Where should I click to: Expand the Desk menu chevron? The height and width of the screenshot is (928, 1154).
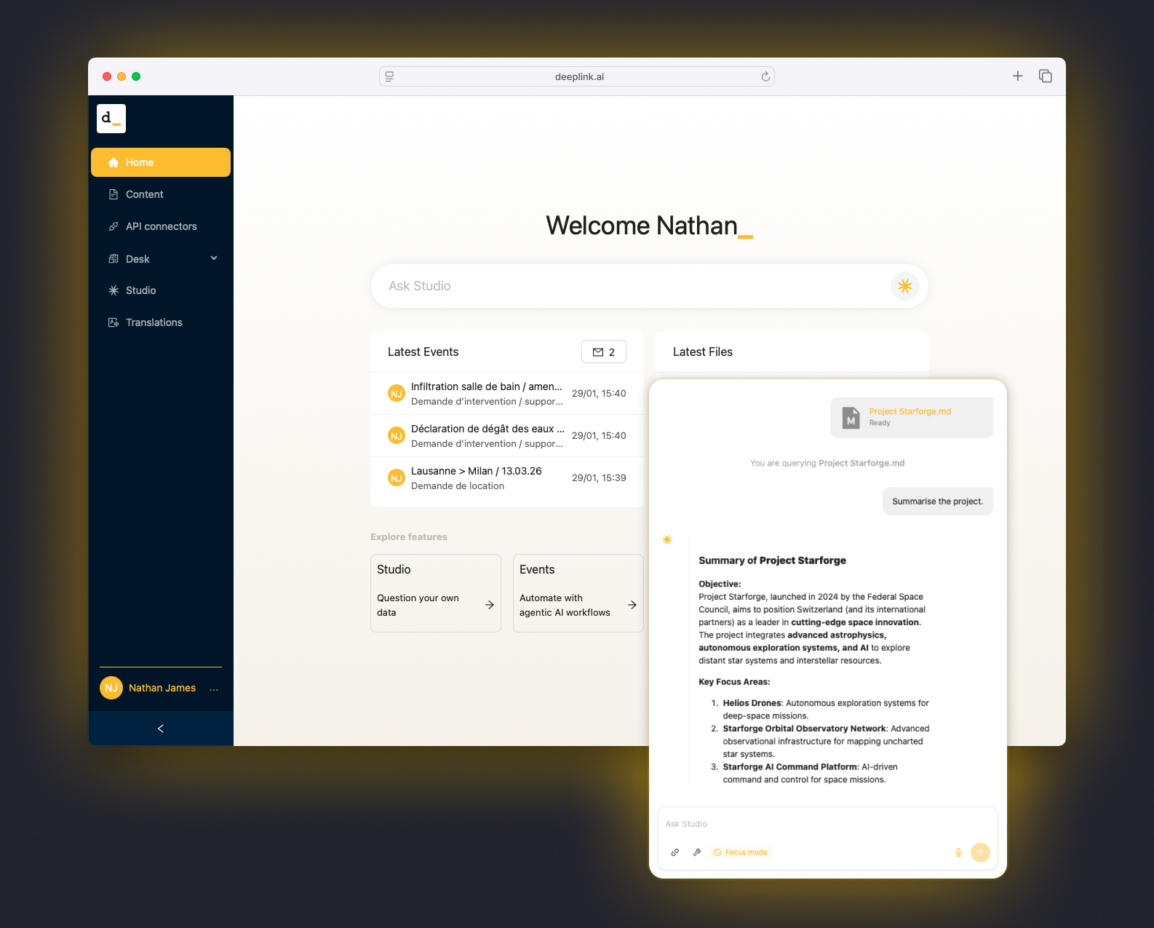coord(214,258)
